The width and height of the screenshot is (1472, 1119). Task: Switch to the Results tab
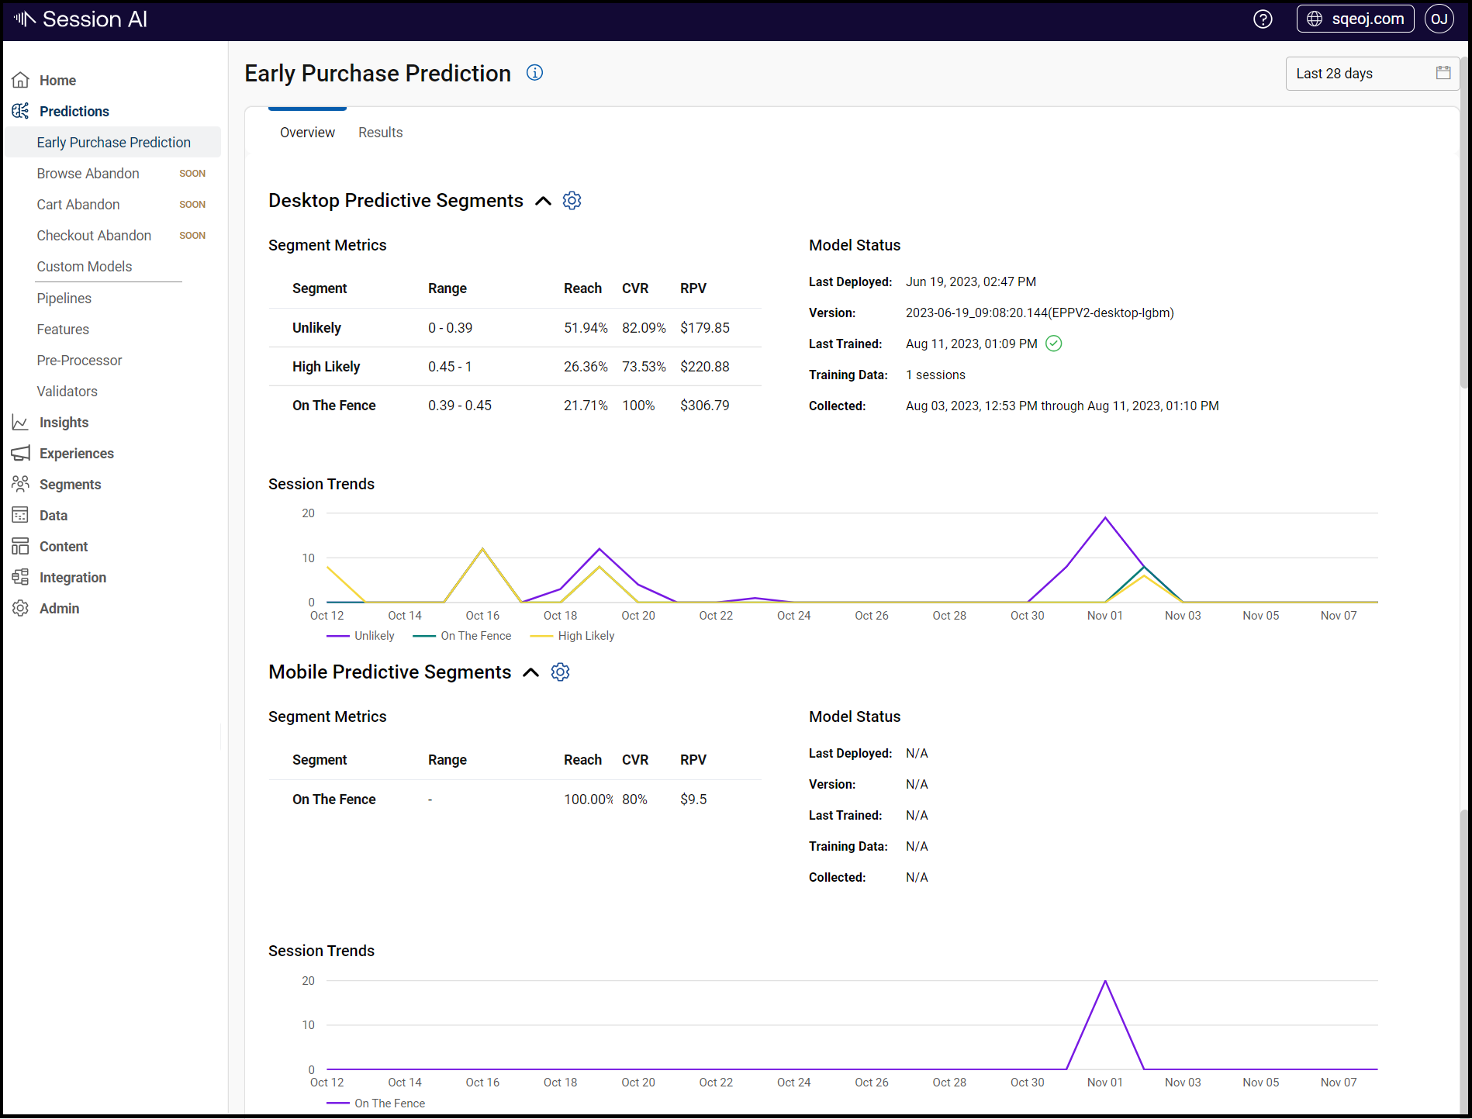point(380,132)
